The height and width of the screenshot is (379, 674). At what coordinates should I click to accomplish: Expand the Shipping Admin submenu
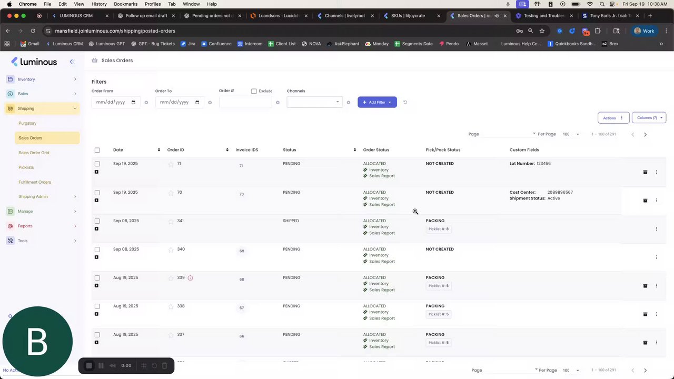point(47,197)
